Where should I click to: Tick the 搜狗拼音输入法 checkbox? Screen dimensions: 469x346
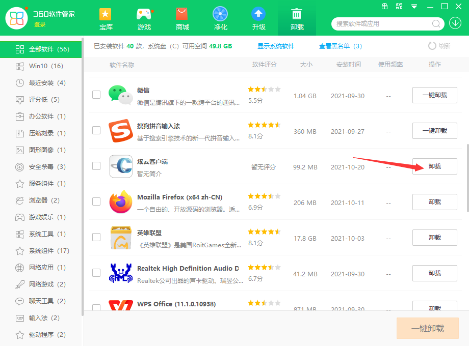96,130
